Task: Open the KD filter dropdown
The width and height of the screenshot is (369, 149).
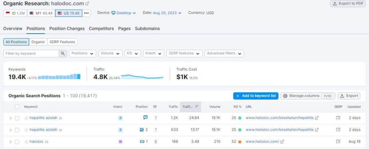Action: [133, 53]
